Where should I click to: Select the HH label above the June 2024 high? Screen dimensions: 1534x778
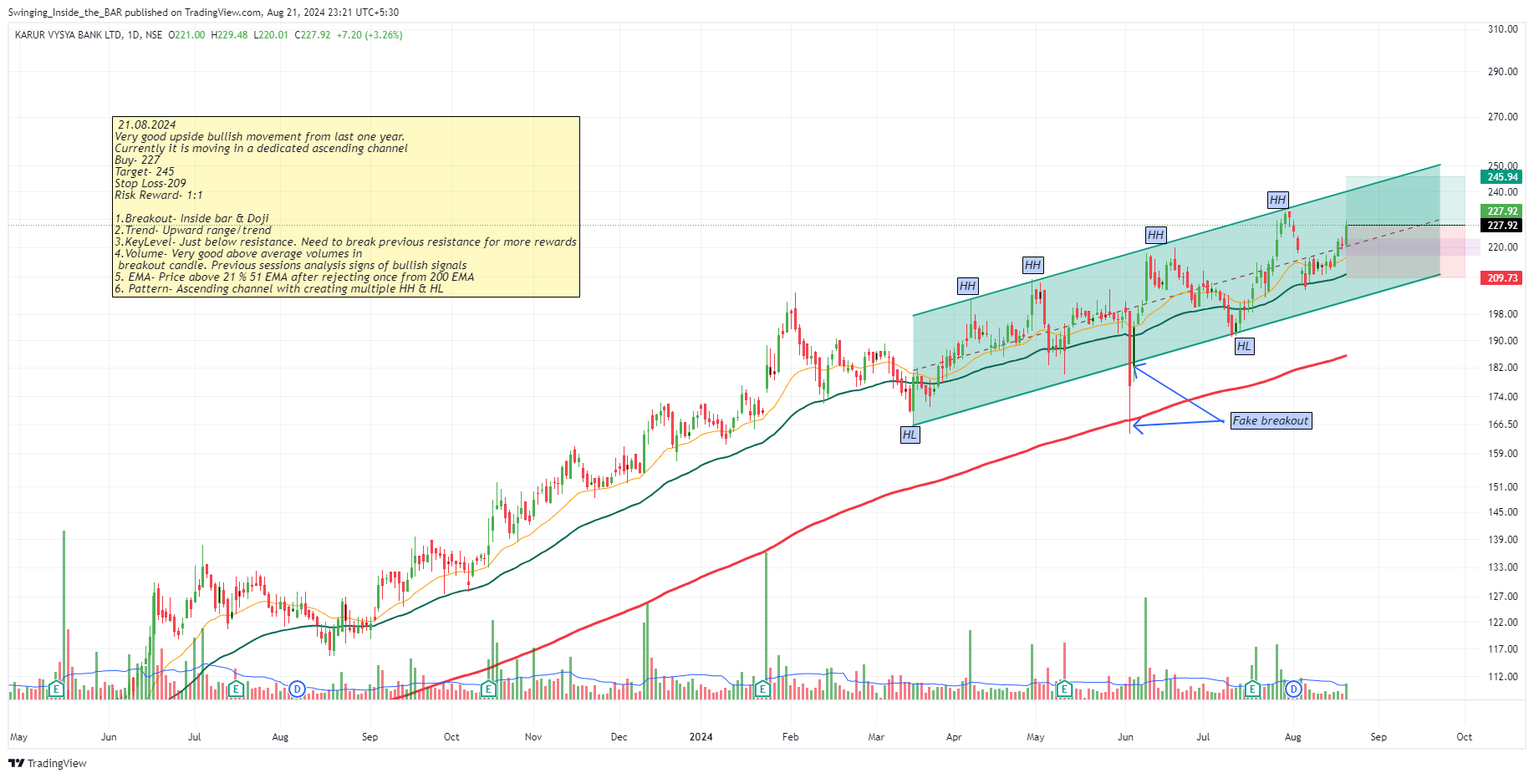pos(1155,235)
